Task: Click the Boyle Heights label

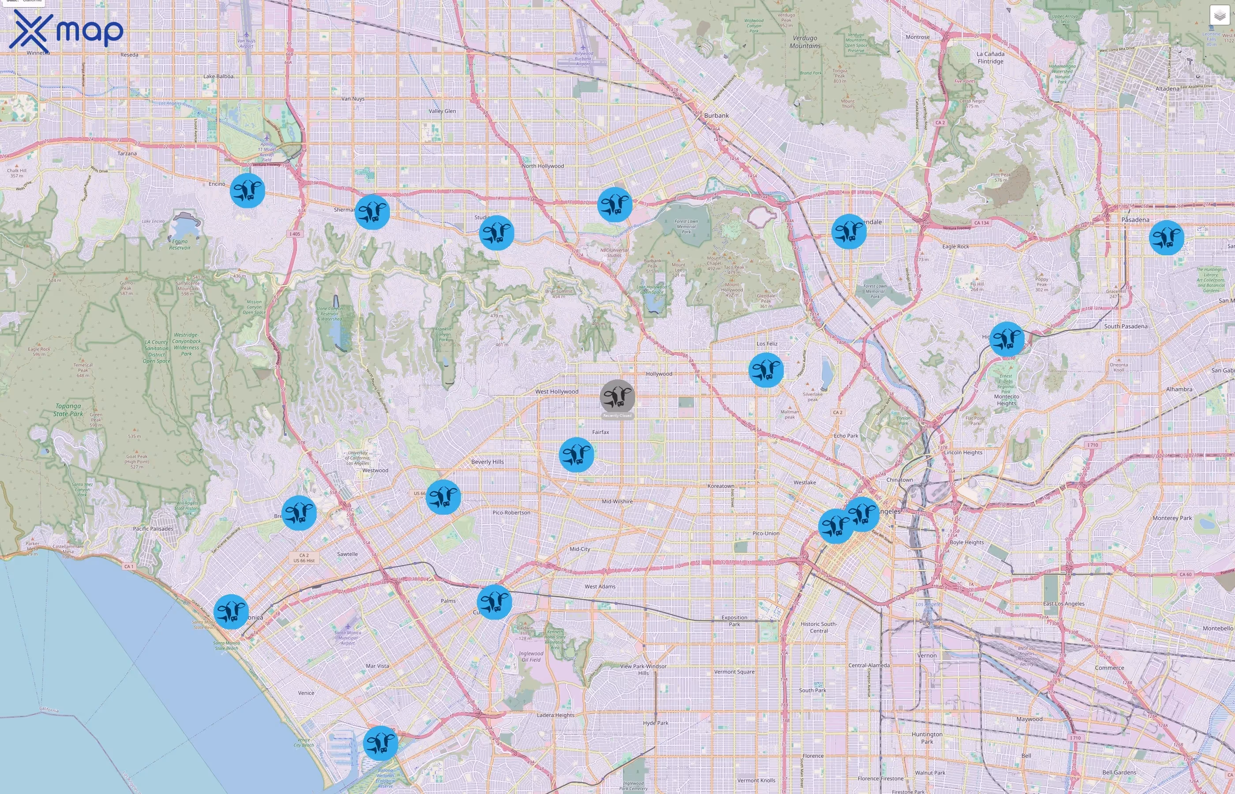Action: pyautogui.click(x=966, y=543)
